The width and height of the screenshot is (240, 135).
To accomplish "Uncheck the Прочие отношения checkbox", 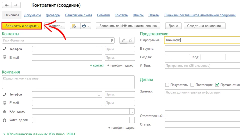I will pyautogui.click(x=217, y=85).
